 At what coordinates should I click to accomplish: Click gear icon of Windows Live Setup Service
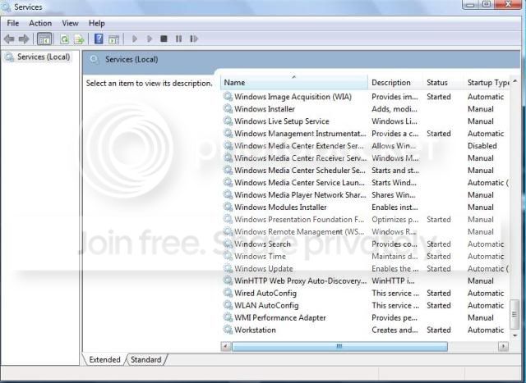pos(228,121)
